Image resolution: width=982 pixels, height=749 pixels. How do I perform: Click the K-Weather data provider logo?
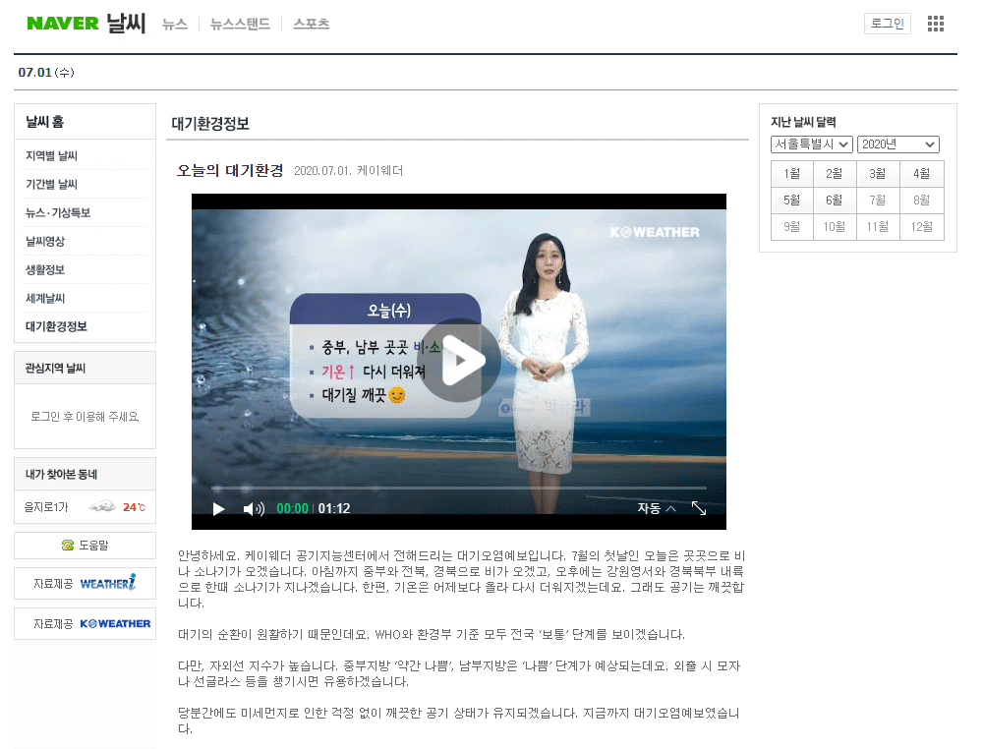(115, 623)
